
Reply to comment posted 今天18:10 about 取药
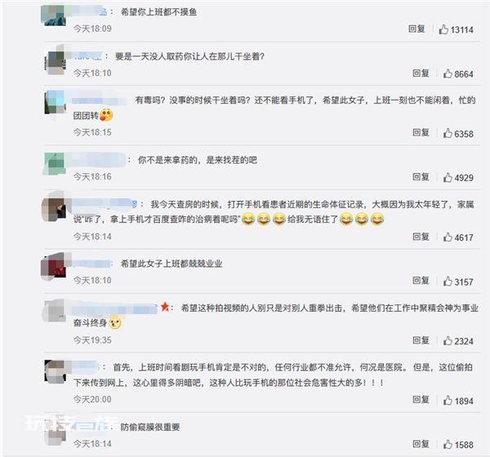(421, 73)
